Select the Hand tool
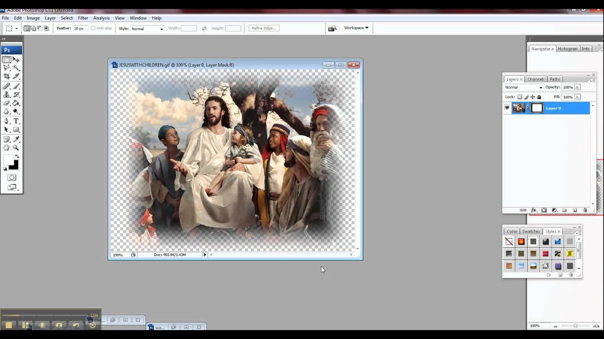Viewport: 604px width, 339px height. click(x=7, y=147)
